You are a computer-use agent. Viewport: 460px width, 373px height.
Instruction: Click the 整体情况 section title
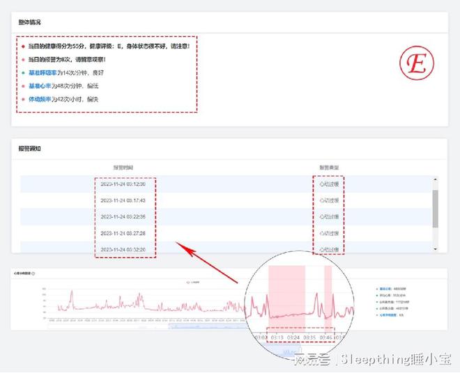tap(29, 22)
